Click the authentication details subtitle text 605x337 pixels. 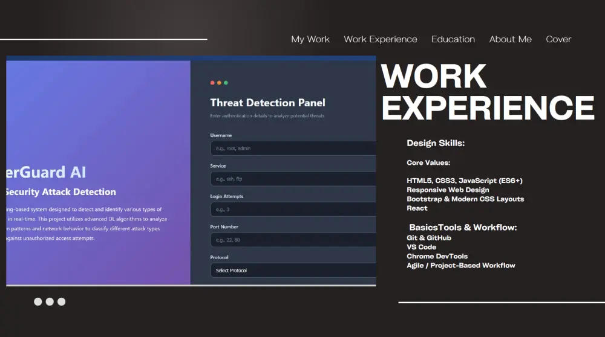267,116
